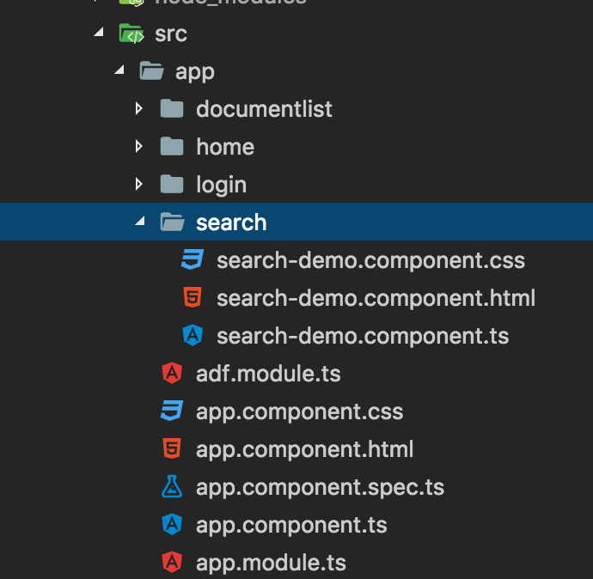Open the search-demo.component.html file

376,298
